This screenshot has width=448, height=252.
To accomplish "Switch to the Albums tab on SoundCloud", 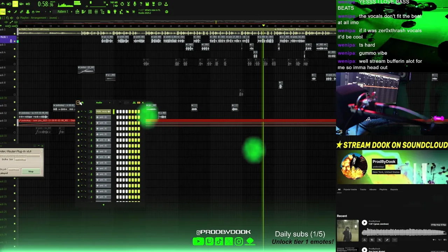I will (x=373, y=189).
